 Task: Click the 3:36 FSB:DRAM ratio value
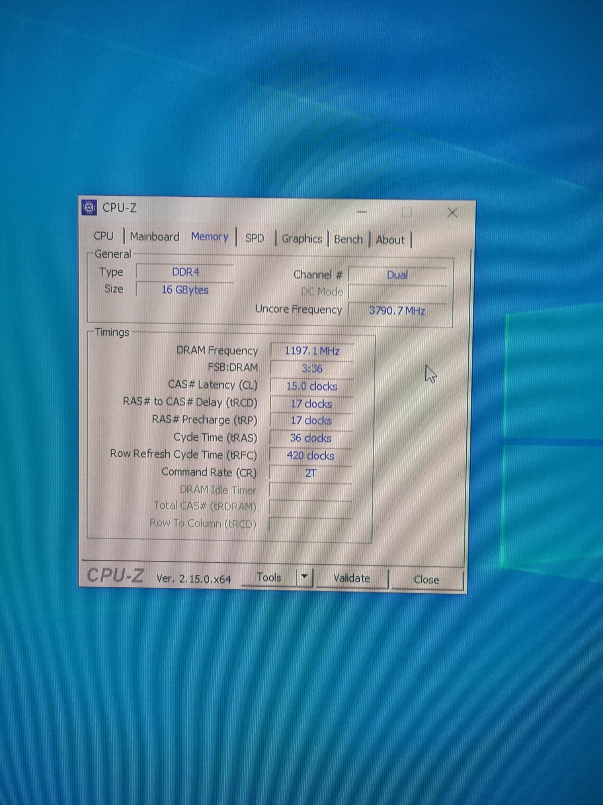pos(312,369)
